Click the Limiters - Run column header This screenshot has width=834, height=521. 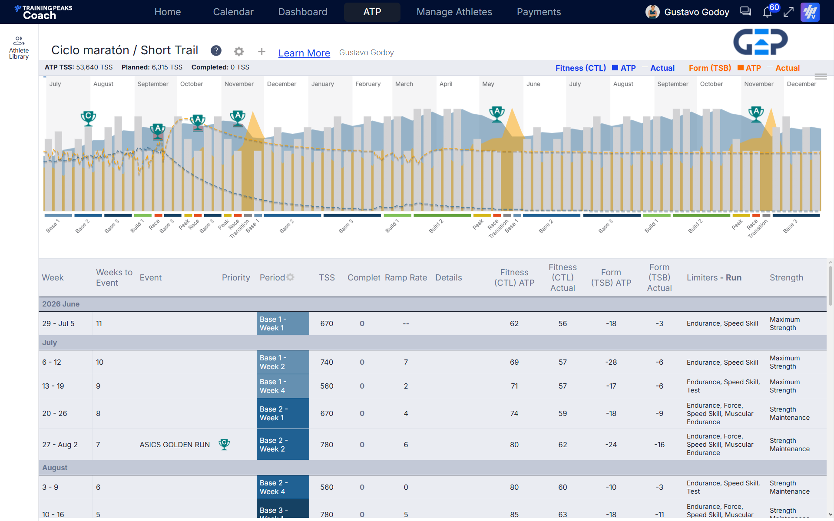click(714, 277)
